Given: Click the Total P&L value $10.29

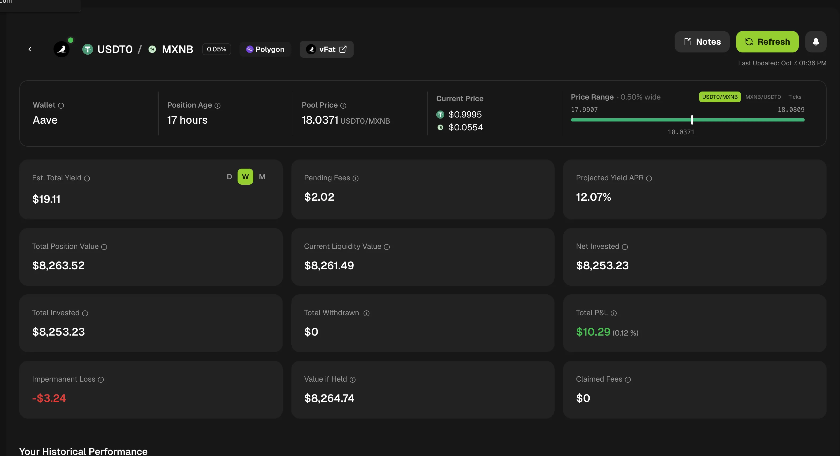Looking at the screenshot, I should pyautogui.click(x=593, y=332).
